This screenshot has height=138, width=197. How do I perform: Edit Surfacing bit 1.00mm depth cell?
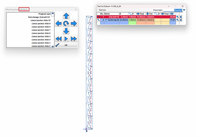132,20
